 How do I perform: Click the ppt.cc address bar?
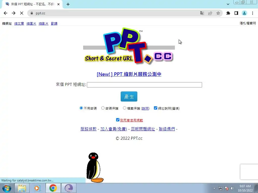click(115, 13)
